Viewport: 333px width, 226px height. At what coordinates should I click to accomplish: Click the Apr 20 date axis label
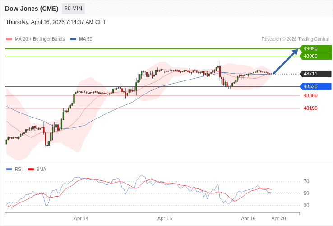(278, 218)
